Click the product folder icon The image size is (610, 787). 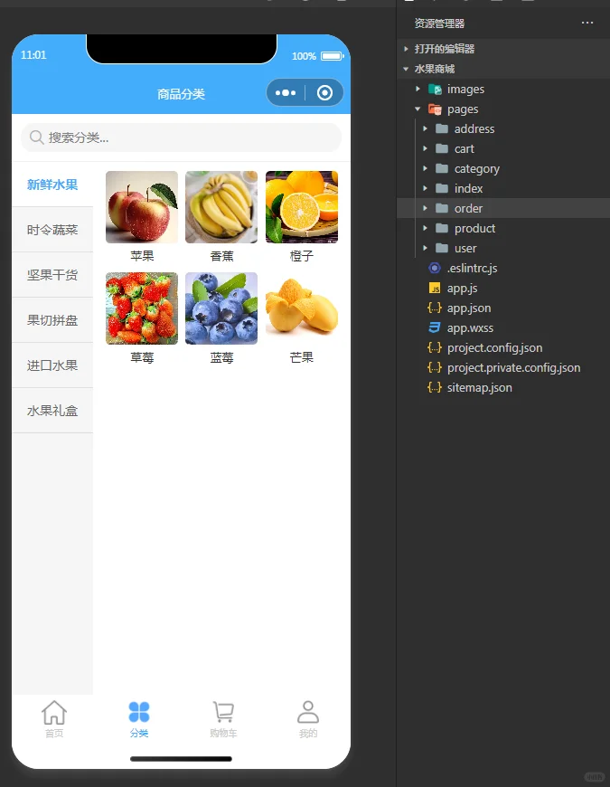pos(442,228)
